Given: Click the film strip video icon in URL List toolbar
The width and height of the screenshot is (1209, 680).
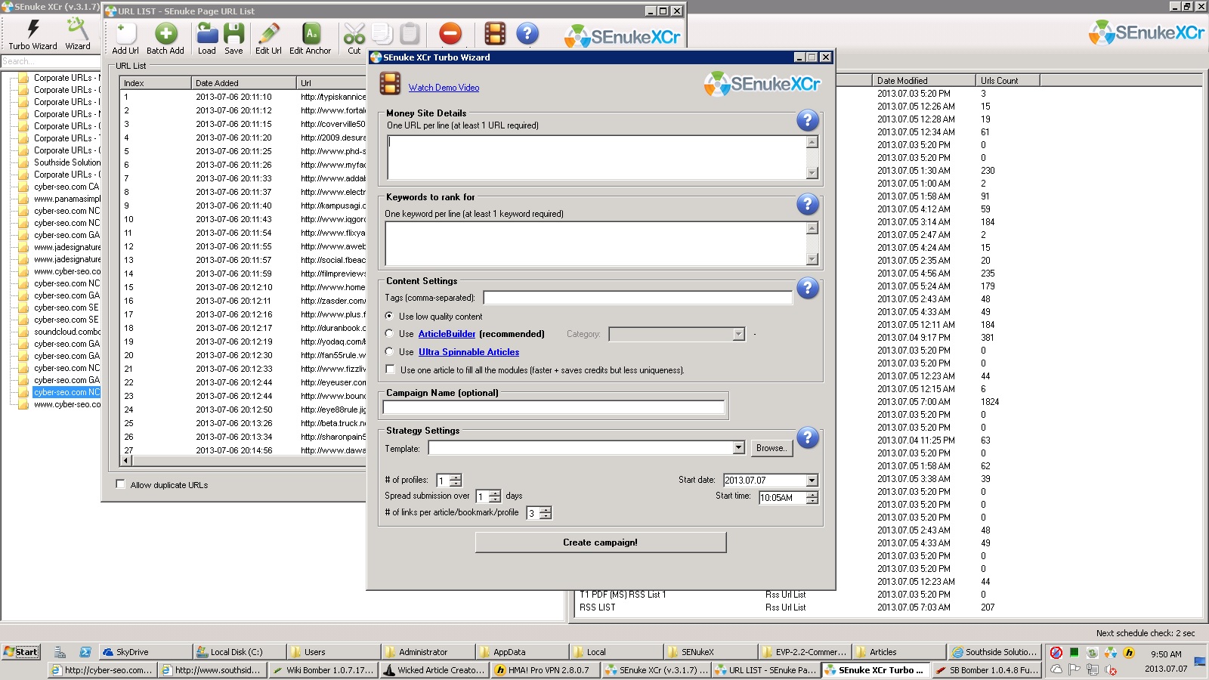Looking at the screenshot, I should [x=495, y=34].
